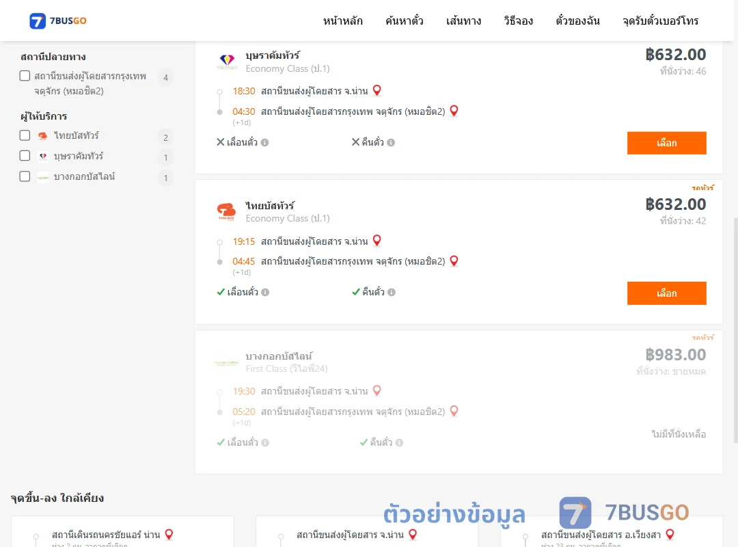
Task: Open the เส้นทาง menu item
Action: click(463, 21)
